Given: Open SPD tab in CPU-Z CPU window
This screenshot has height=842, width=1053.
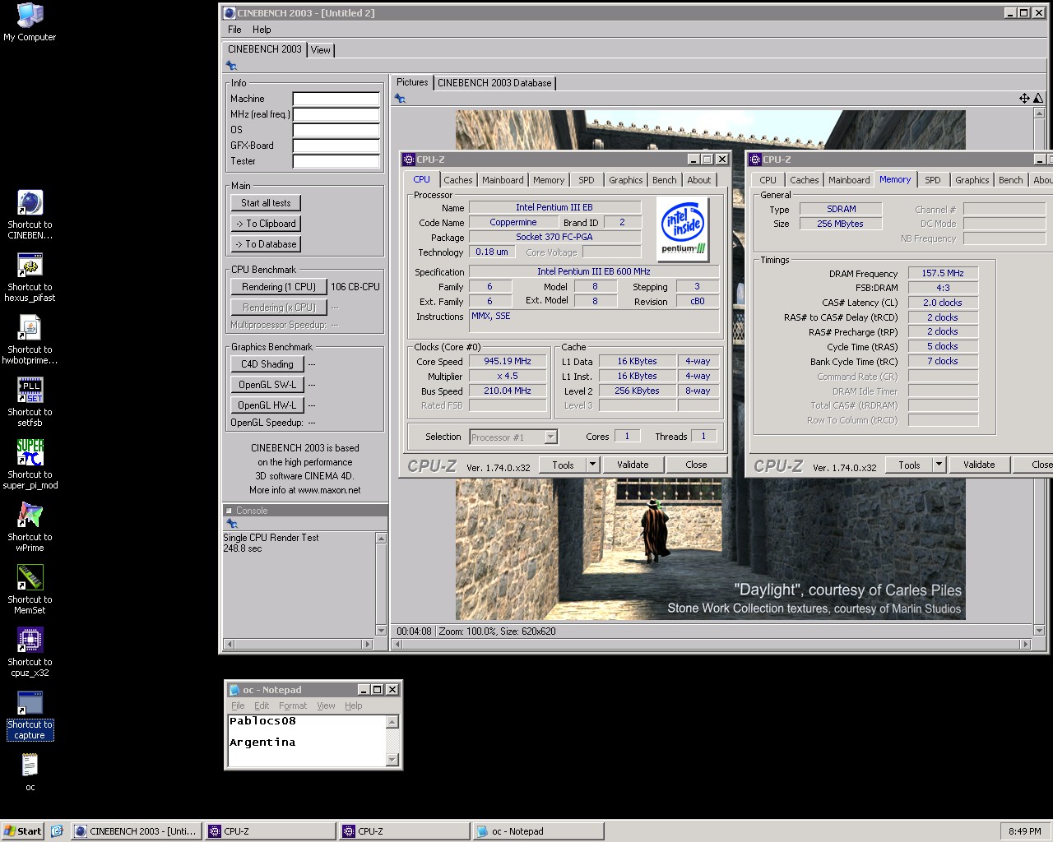Looking at the screenshot, I should pyautogui.click(x=587, y=180).
